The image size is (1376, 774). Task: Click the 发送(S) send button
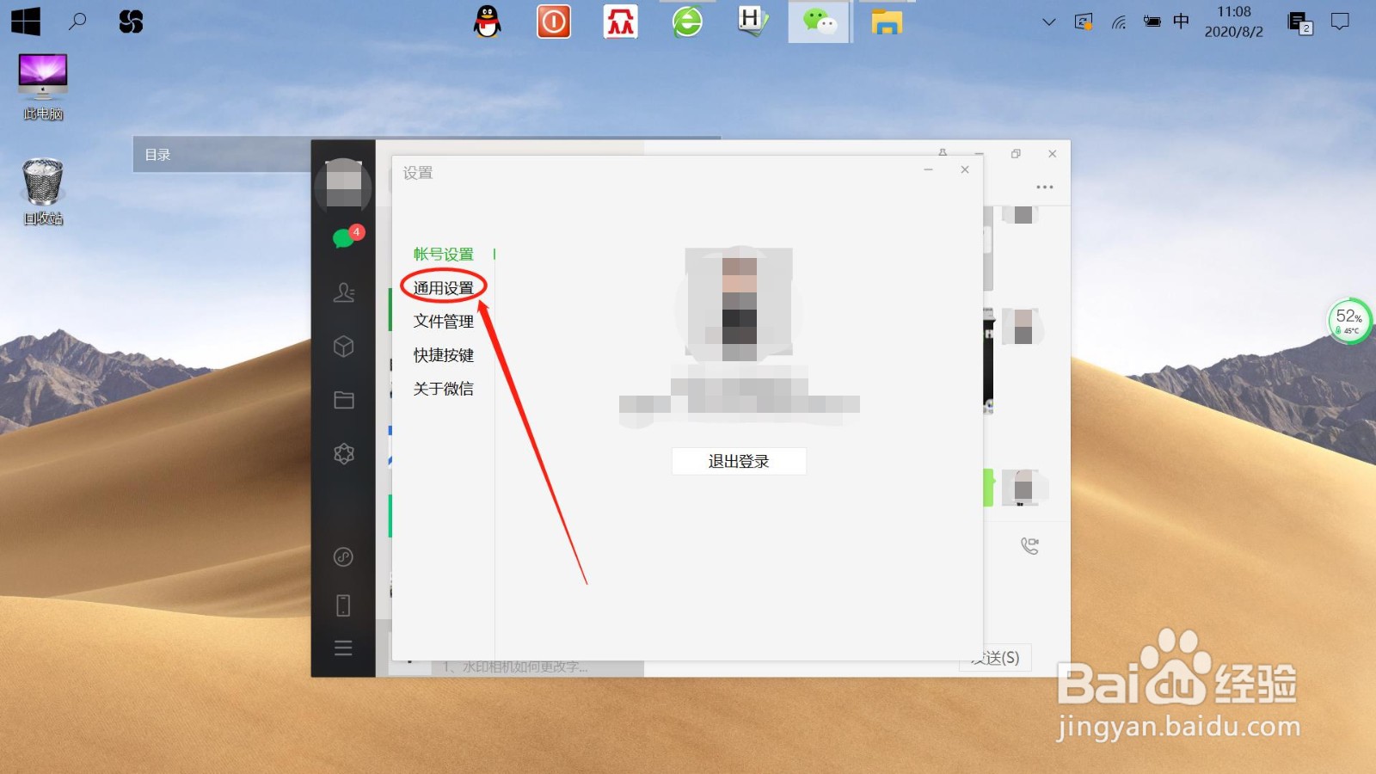(x=996, y=658)
